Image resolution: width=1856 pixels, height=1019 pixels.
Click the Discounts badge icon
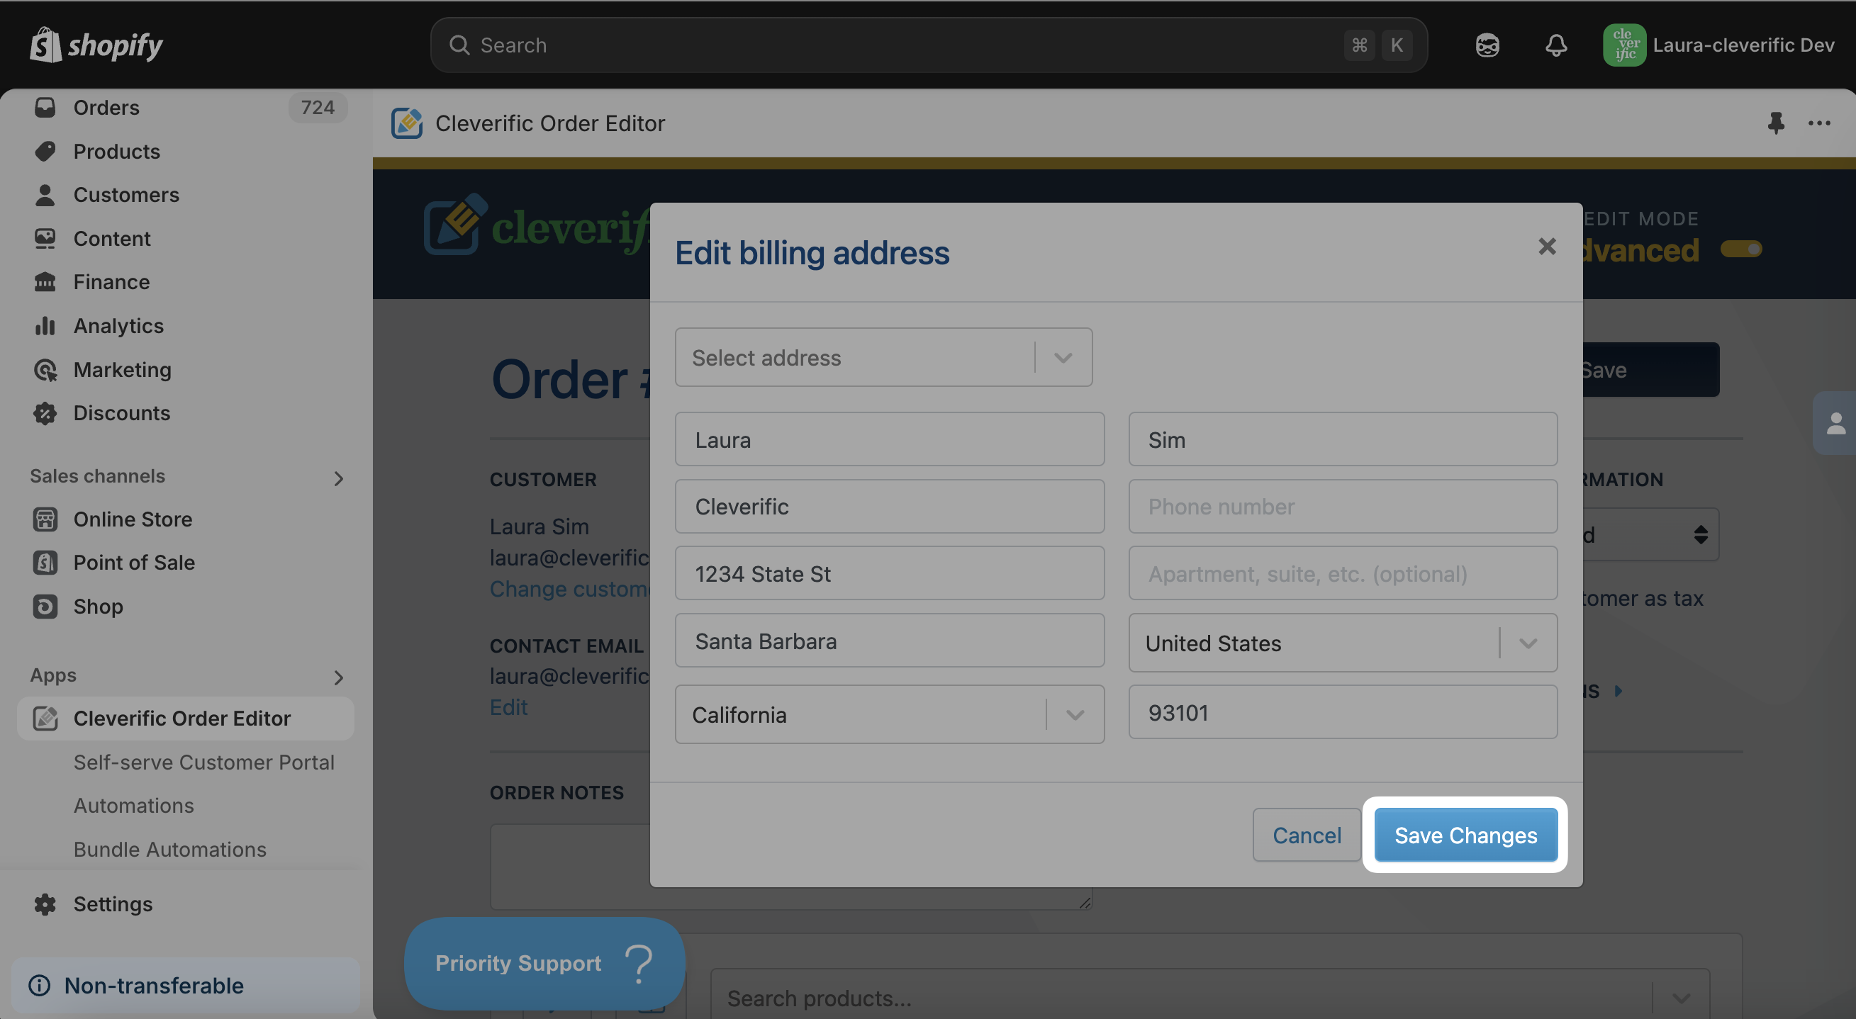[x=45, y=412]
